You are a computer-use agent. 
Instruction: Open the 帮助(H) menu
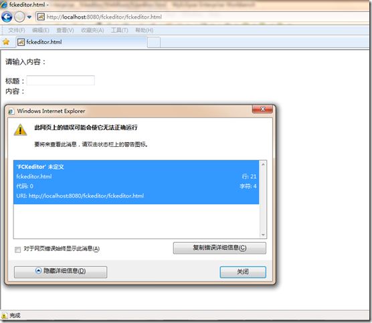[x=144, y=30]
